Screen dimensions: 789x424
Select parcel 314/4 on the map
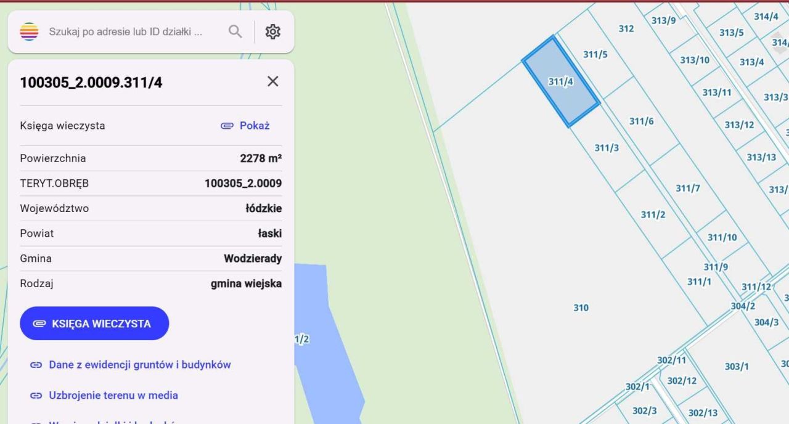(x=766, y=17)
